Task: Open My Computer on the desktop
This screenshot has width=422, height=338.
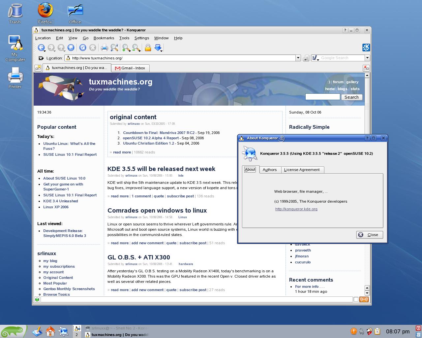Action: click(15, 48)
